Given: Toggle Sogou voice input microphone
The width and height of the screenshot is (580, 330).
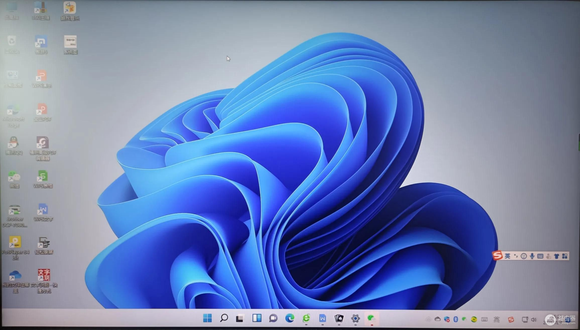Looking at the screenshot, I should point(532,256).
